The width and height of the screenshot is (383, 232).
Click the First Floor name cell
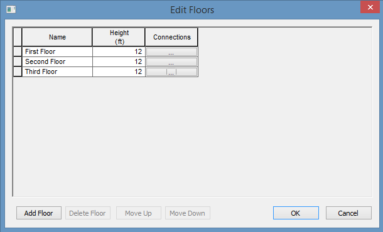pyautogui.click(x=57, y=51)
